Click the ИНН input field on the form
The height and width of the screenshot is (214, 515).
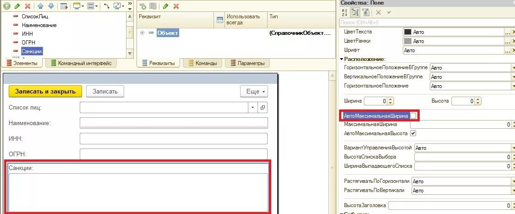pyautogui.click(x=174, y=138)
